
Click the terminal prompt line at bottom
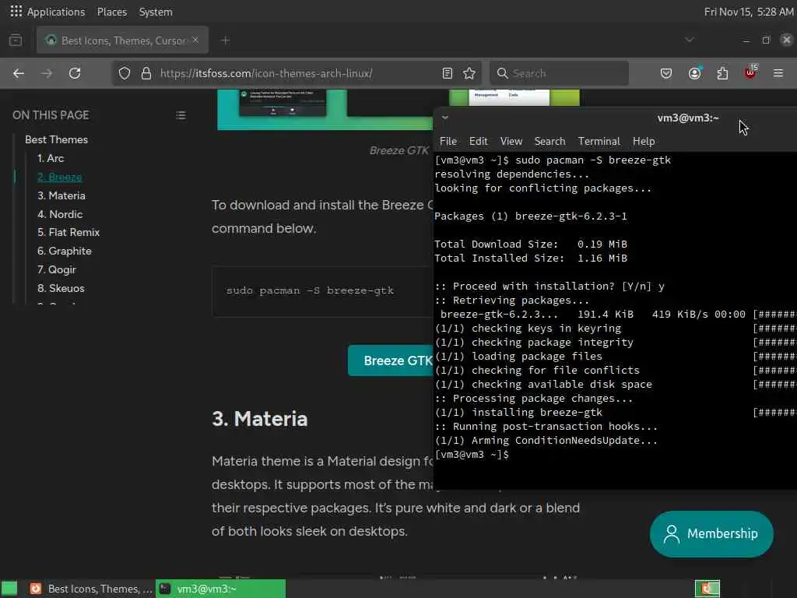tap(471, 455)
